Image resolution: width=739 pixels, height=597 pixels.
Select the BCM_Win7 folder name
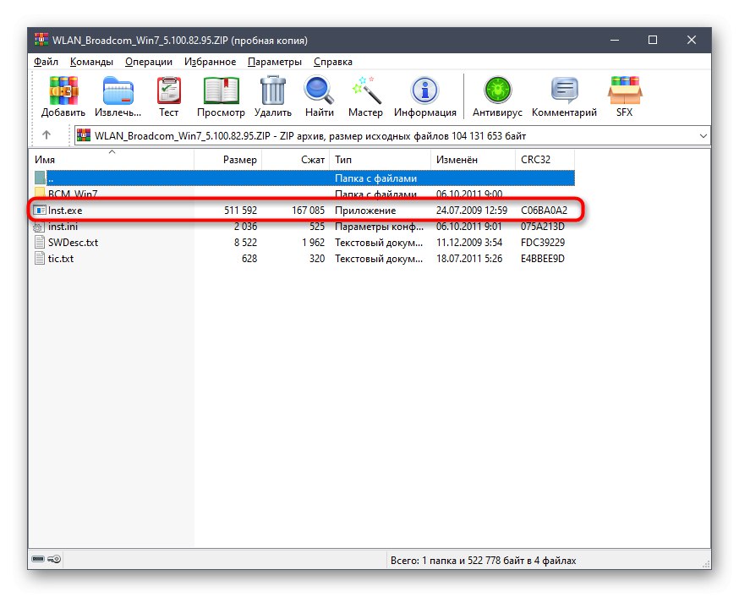tap(73, 194)
